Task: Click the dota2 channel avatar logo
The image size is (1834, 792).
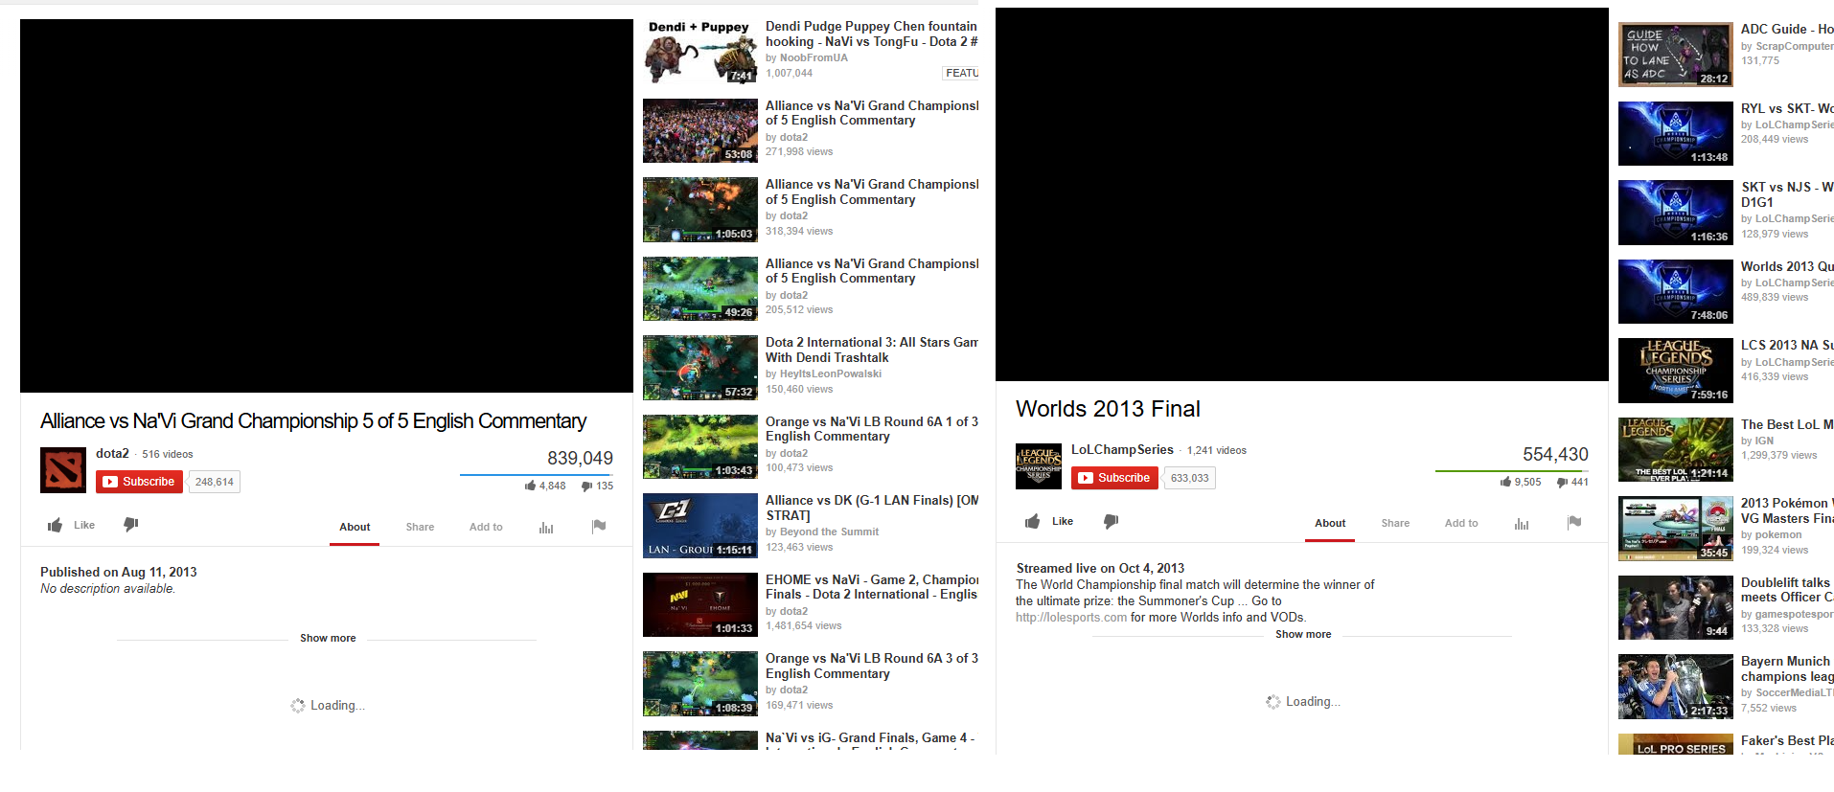Action: (x=63, y=470)
